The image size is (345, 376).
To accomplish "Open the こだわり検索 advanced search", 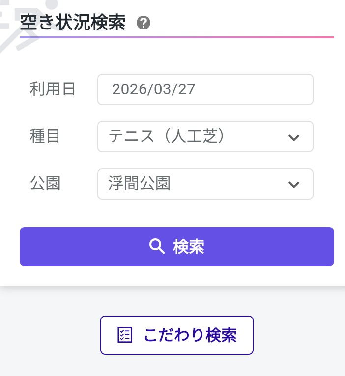I will coord(177,335).
